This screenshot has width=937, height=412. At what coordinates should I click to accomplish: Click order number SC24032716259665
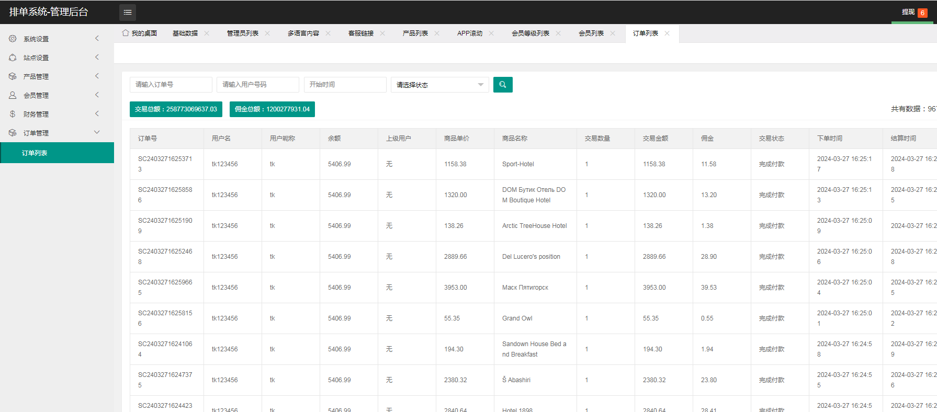(x=165, y=288)
